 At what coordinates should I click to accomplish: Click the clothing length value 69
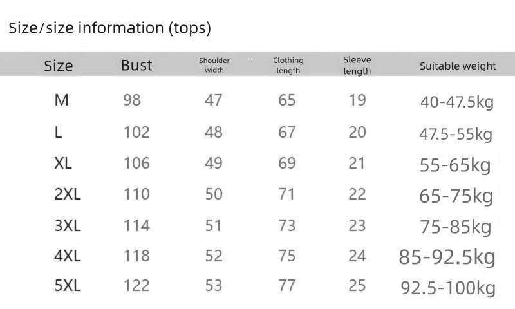[x=287, y=164]
